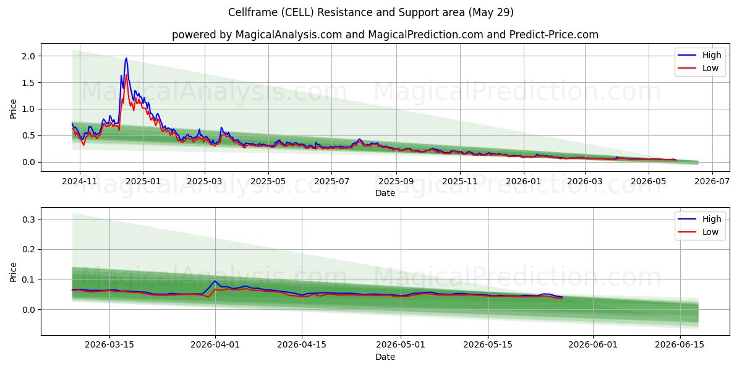Click the '2026-06-01' x-axis label in the bottom chart

pyautogui.click(x=593, y=346)
